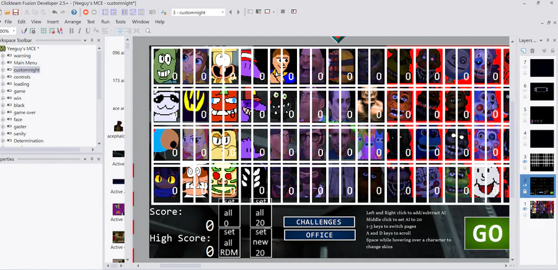Unlock layer 2 with its padlock
Image resolution: width=558 pixels, height=270 pixels.
[x=525, y=191]
